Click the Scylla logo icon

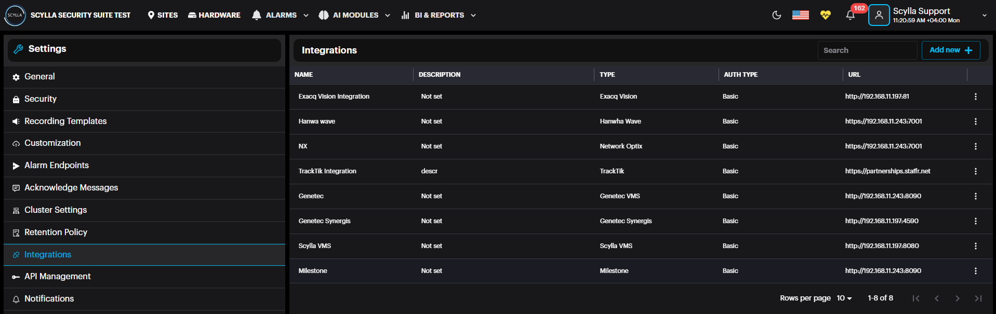15,15
